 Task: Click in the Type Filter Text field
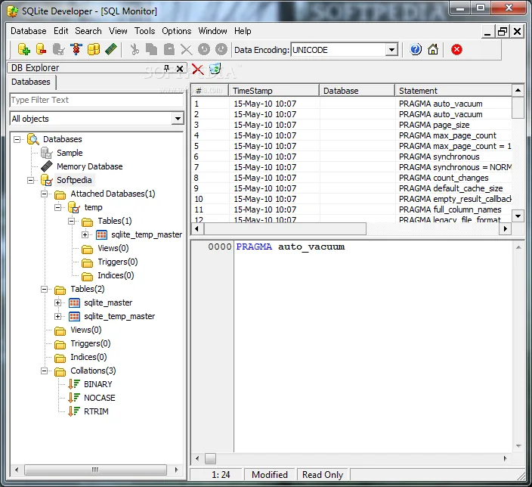coord(97,100)
